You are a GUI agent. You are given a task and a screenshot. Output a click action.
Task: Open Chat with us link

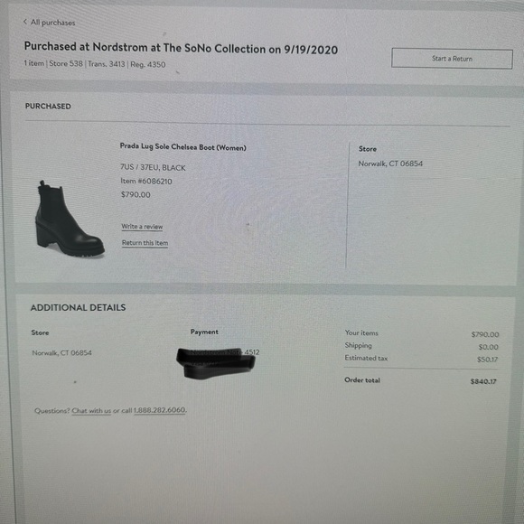coord(91,411)
